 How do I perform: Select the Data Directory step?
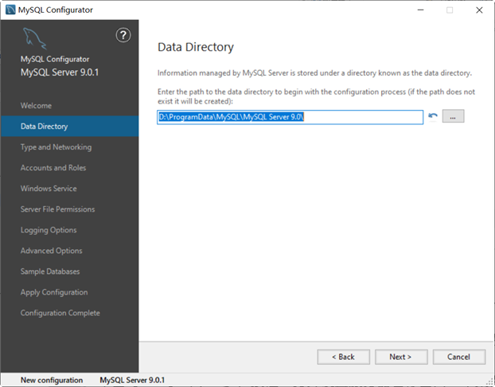45,127
